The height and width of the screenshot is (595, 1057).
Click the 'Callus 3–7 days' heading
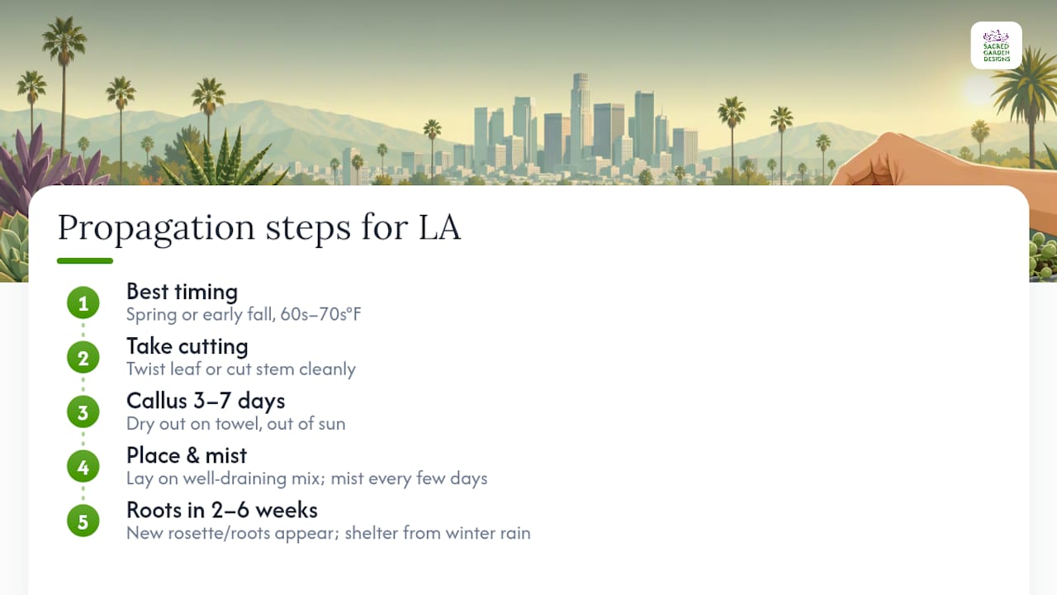point(206,401)
